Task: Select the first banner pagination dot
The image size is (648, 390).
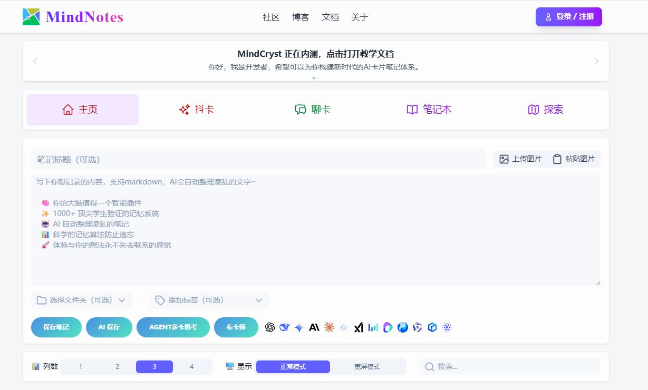Action: (x=313, y=77)
